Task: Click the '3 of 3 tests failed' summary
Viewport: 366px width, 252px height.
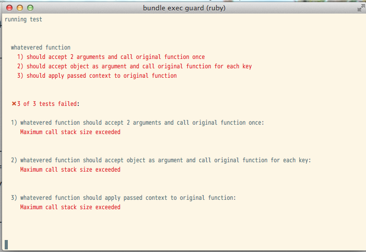Action: click(48, 104)
